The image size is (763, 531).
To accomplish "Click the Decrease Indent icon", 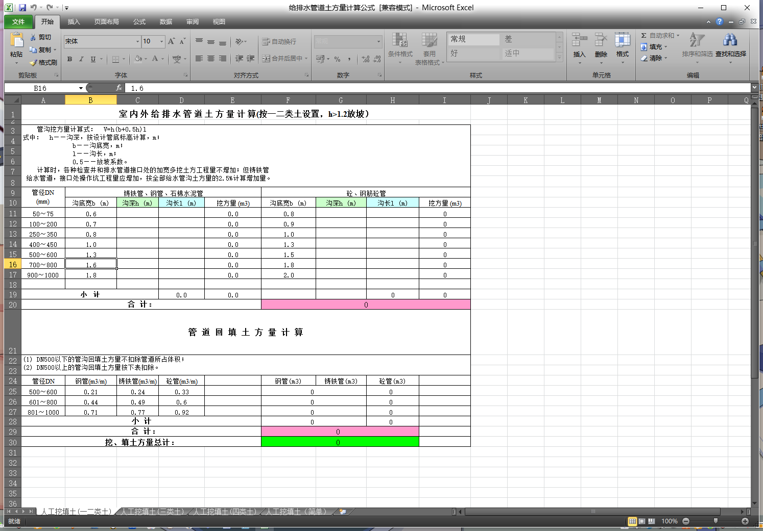I will [239, 59].
